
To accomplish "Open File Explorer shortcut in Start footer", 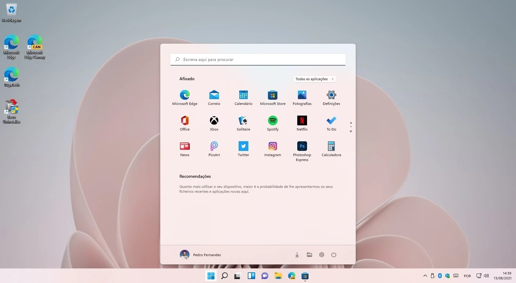I will 309,255.
